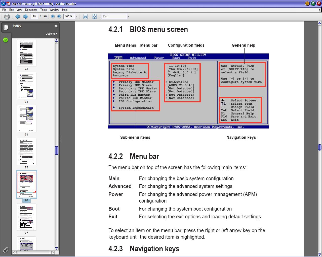The height and width of the screenshot is (257, 322).
Task: Select page 72 thumbnail
Action: pos(26,53)
